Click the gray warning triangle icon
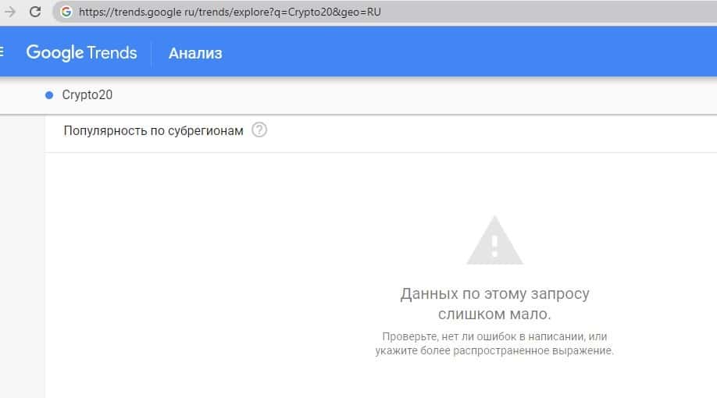The height and width of the screenshot is (398, 717). click(494, 242)
